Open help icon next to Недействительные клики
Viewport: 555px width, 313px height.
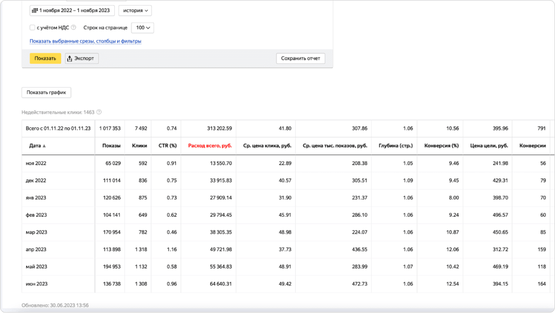click(x=99, y=112)
